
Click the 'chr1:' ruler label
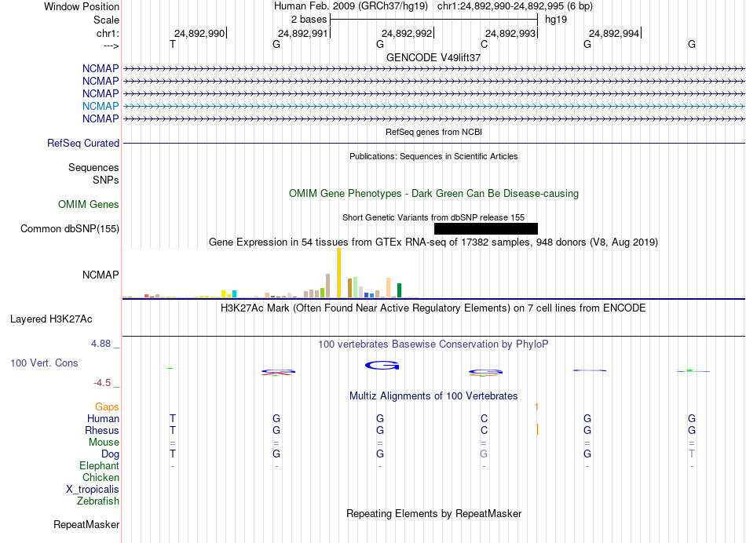click(x=108, y=33)
